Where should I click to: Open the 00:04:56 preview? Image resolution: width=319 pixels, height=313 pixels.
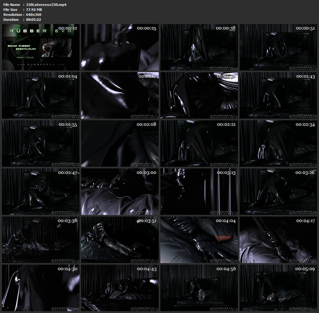199,288
